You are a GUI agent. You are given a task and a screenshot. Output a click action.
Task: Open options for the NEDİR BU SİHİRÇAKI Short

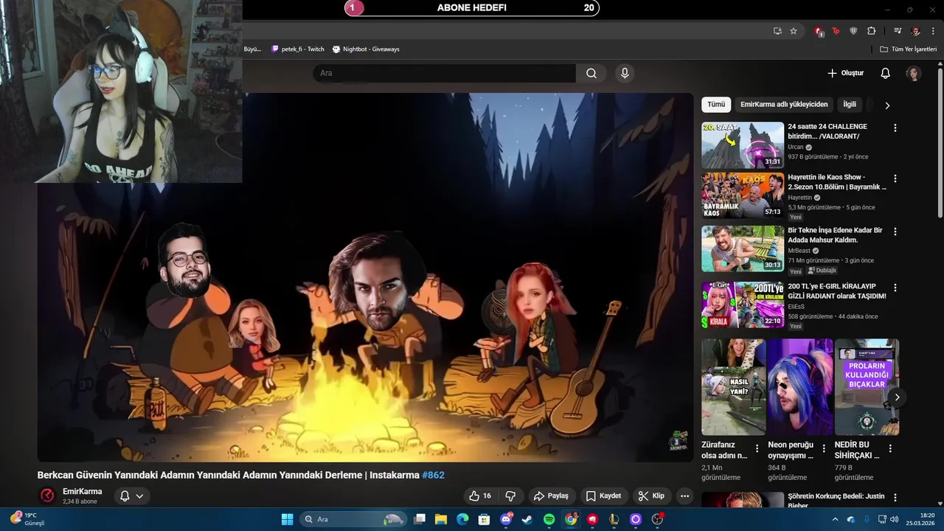tap(890, 448)
